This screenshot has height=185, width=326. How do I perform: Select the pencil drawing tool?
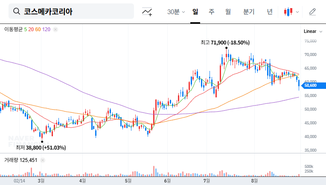coord(312,12)
